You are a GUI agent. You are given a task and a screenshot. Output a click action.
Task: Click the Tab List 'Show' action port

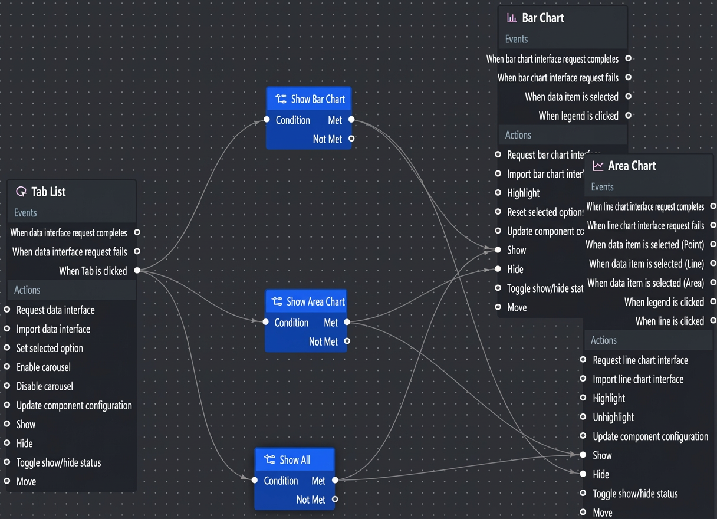pyautogui.click(x=7, y=424)
